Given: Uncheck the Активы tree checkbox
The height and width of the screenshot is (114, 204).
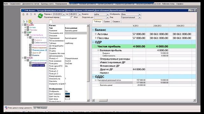Looking at the screenshot, I should (28, 27).
